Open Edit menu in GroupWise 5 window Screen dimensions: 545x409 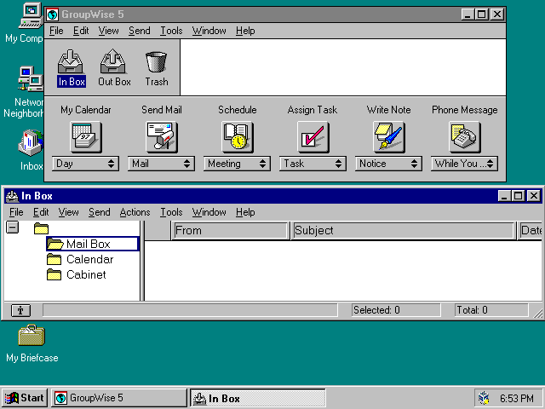[x=81, y=31]
